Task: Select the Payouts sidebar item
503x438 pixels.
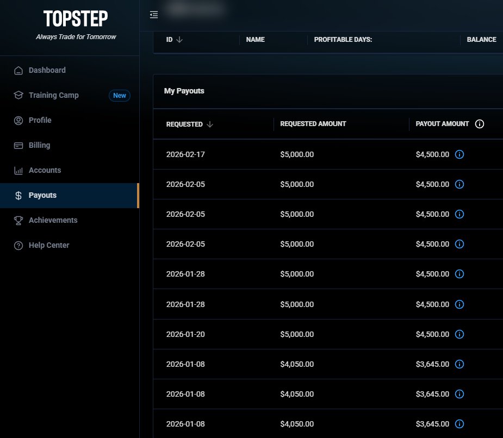Action: [69, 195]
